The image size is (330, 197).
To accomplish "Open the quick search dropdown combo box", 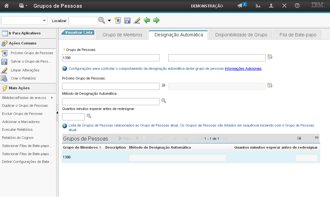I will click(x=24, y=20).
